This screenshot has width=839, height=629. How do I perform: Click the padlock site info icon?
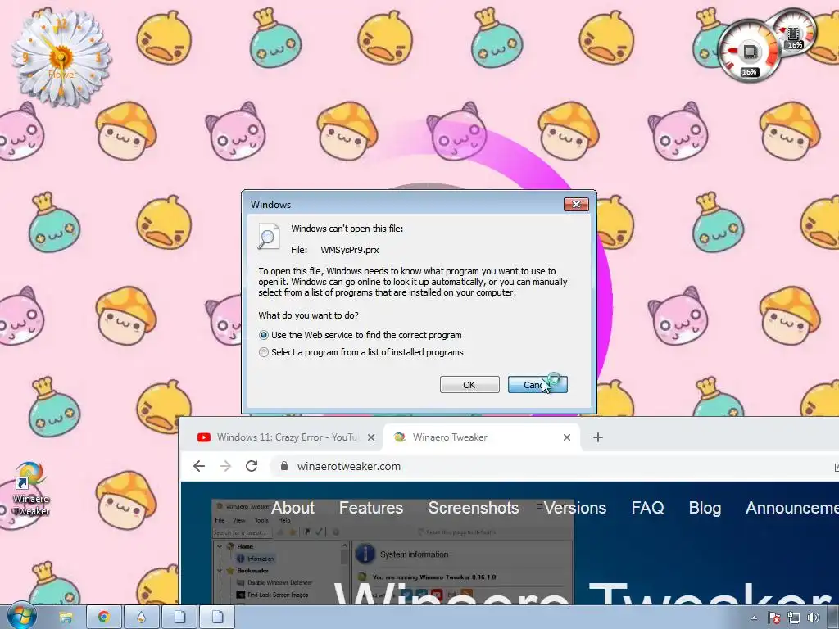click(x=284, y=466)
